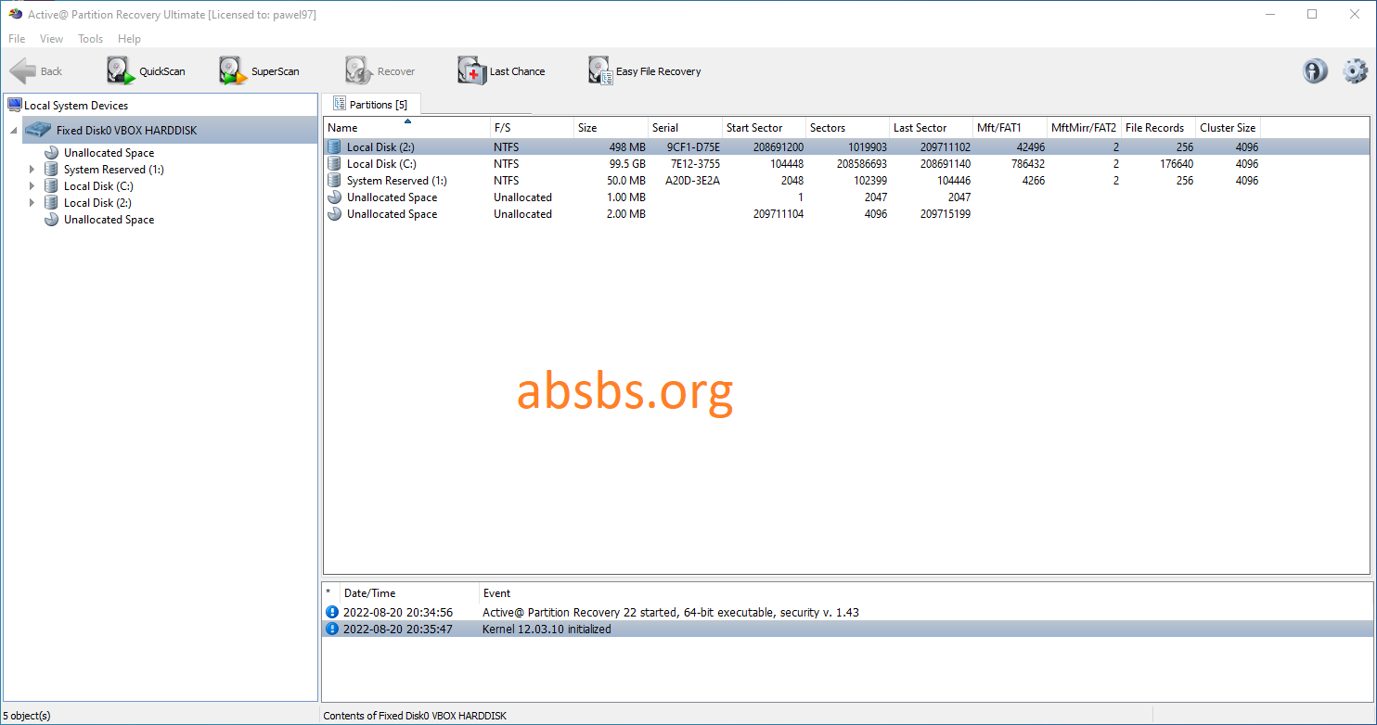Select the Partitions [5] tab
Image resolution: width=1377 pixels, height=725 pixels.
371,105
